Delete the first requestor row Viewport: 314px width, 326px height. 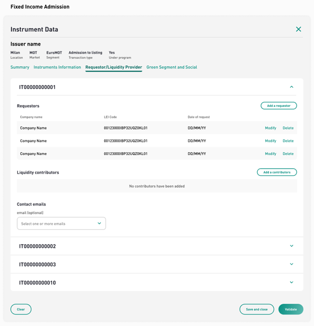point(288,128)
